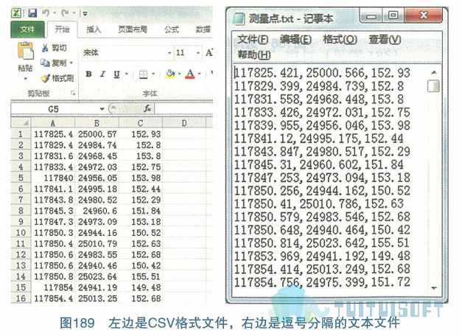Click the 粘贴 paste clipboard icon

25,51
